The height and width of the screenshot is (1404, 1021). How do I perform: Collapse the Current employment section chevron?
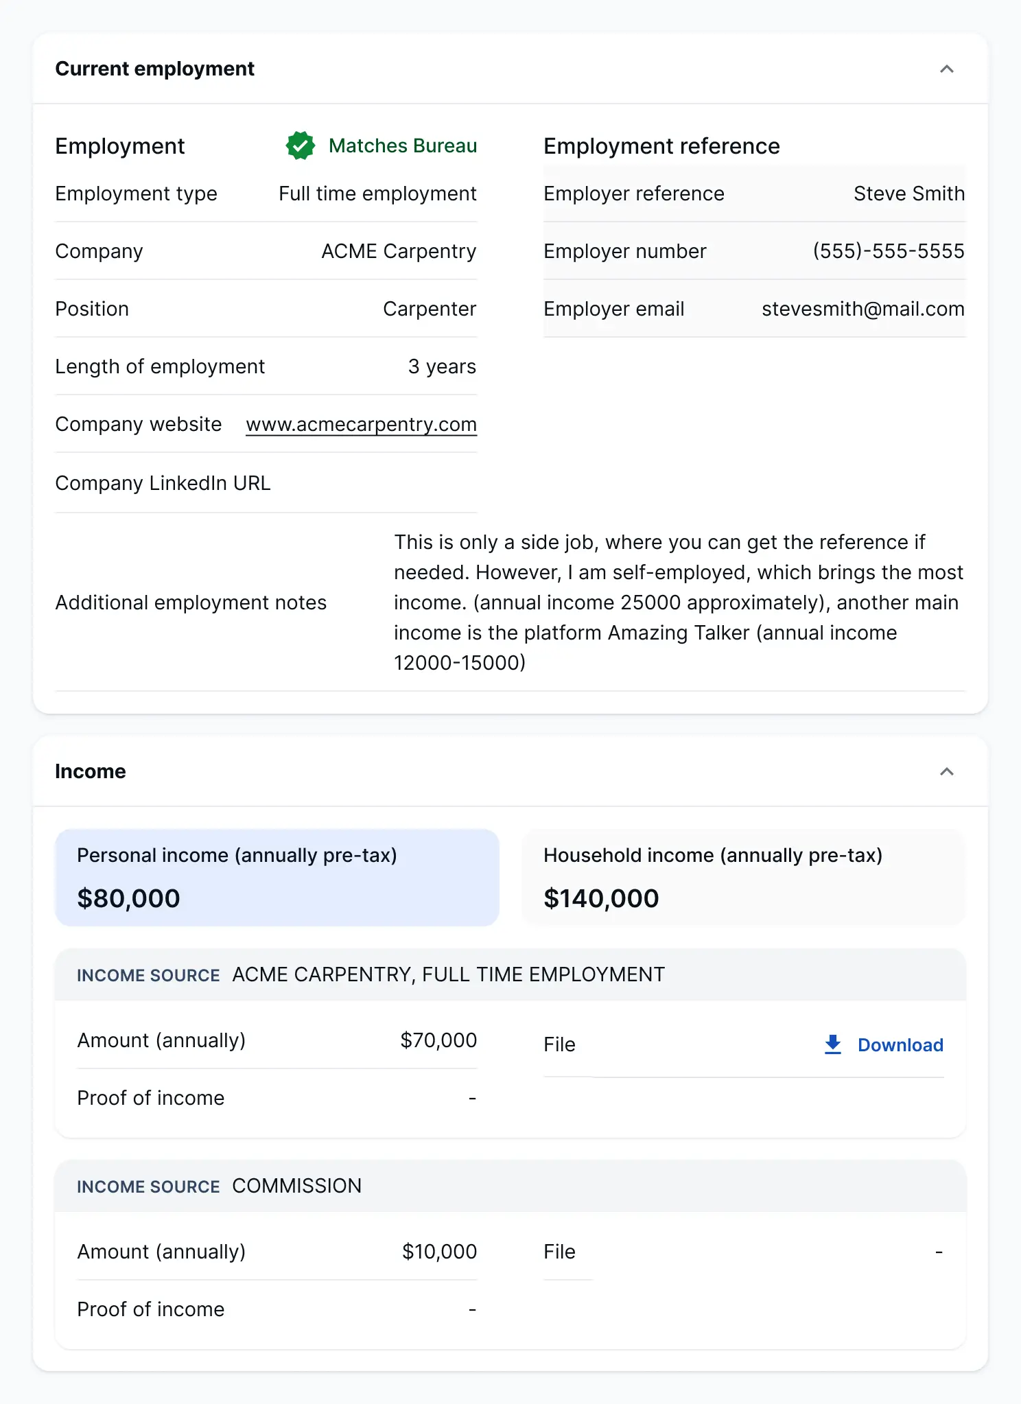coord(946,69)
